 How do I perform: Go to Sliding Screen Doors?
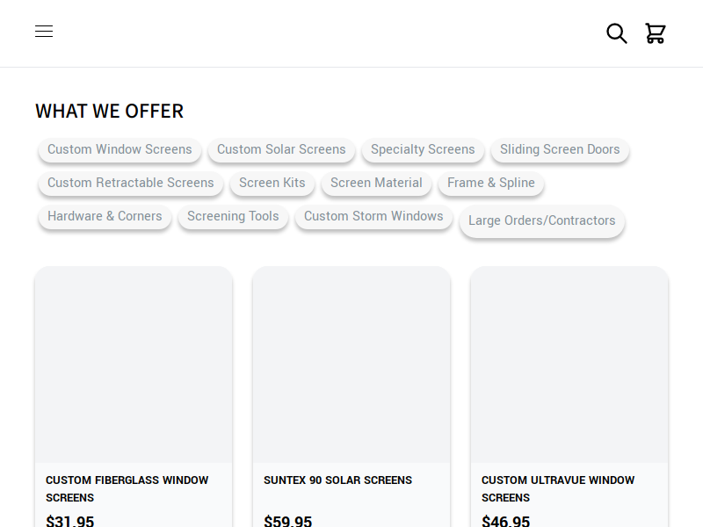point(560,149)
